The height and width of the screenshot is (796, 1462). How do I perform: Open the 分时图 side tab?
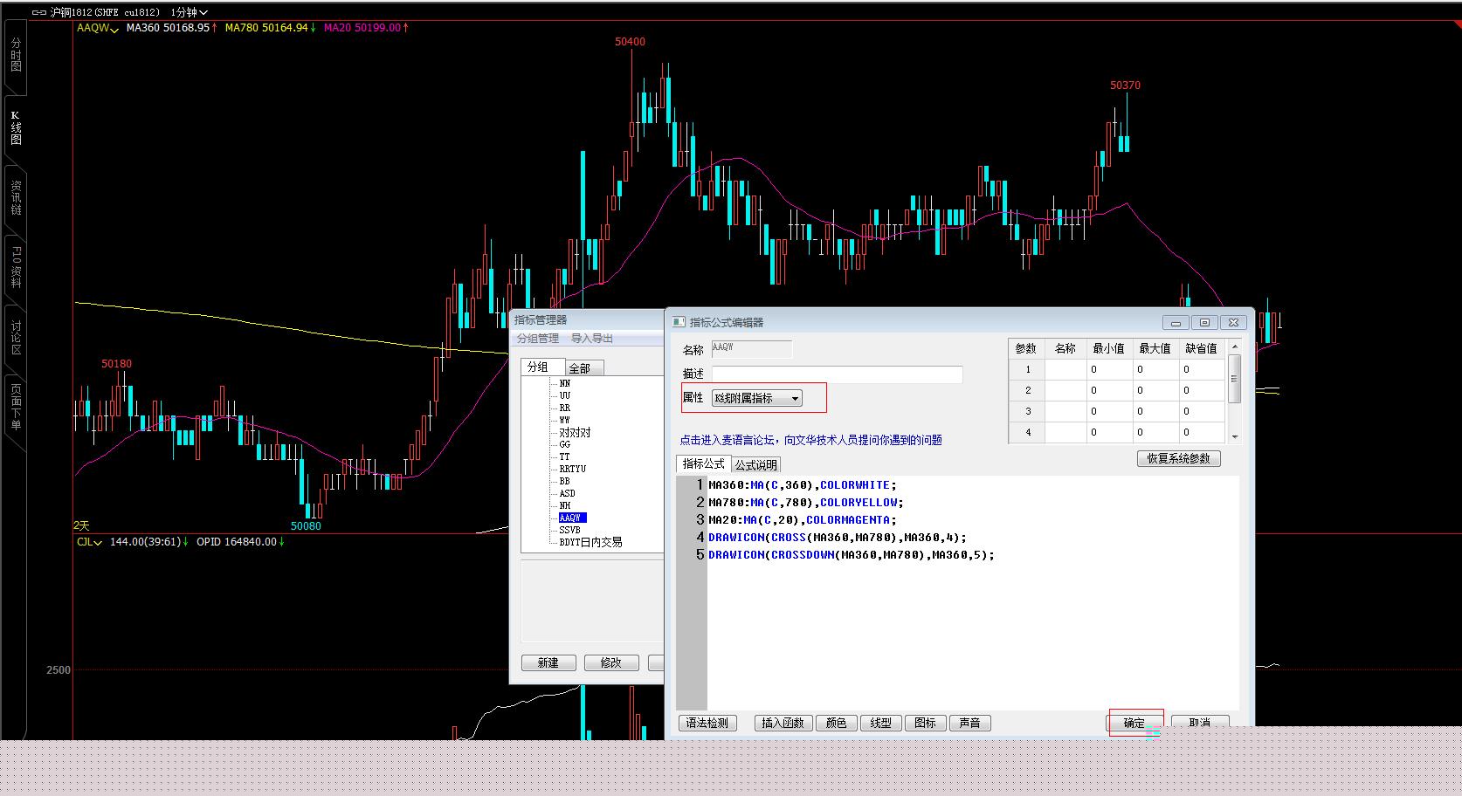(16, 54)
